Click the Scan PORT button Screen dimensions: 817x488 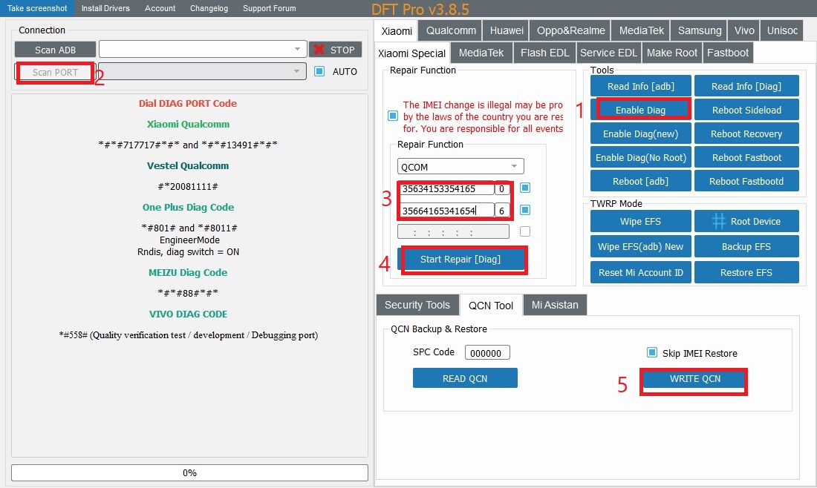55,72
